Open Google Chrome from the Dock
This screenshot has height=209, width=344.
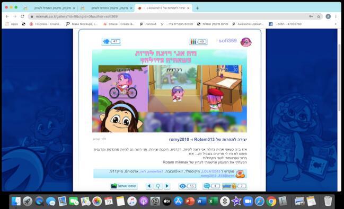(x=271, y=201)
